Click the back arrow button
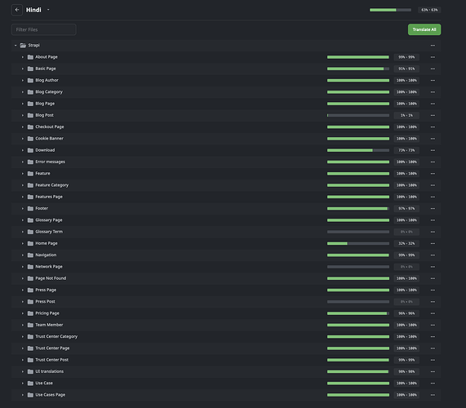The height and width of the screenshot is (408, 466). click(x=17, y=10)
